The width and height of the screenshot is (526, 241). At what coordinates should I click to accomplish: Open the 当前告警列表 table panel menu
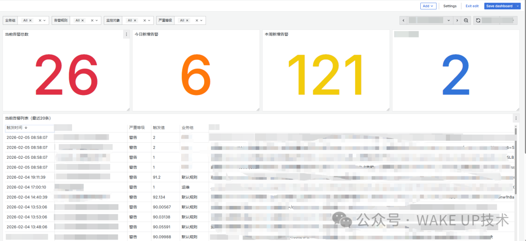pos(516,118)
